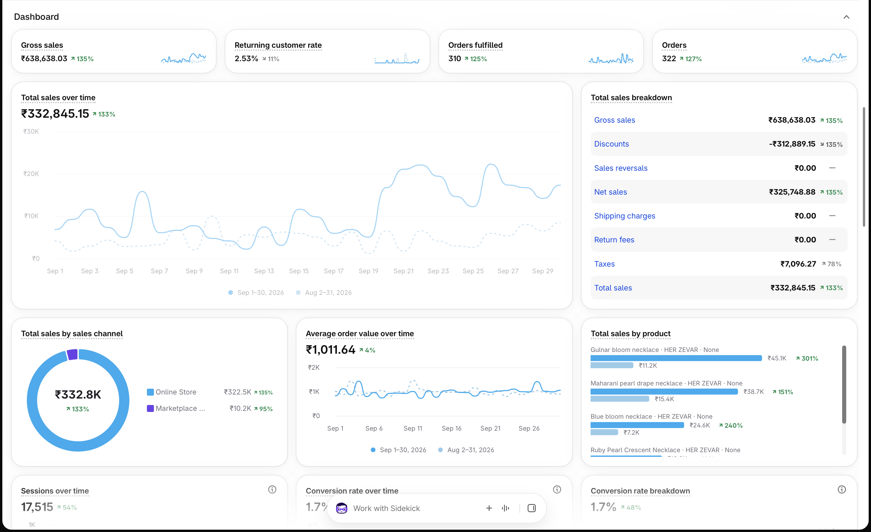Screen dimensions: 871x532
Task: Open the Orders fulfilled card title
Action: (x=475, y=45)
